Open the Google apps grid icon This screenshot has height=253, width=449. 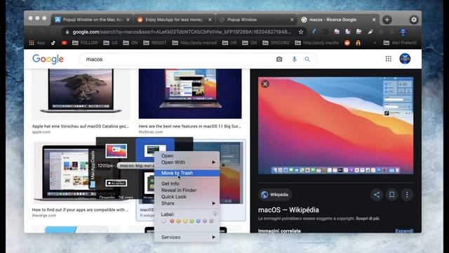point(388,59)
